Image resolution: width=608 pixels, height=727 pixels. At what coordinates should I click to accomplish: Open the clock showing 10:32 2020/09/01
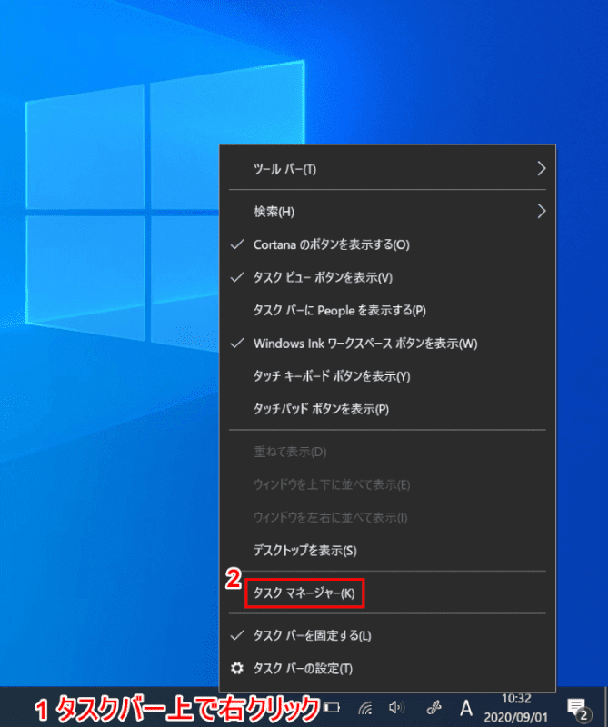click(516, 708)
